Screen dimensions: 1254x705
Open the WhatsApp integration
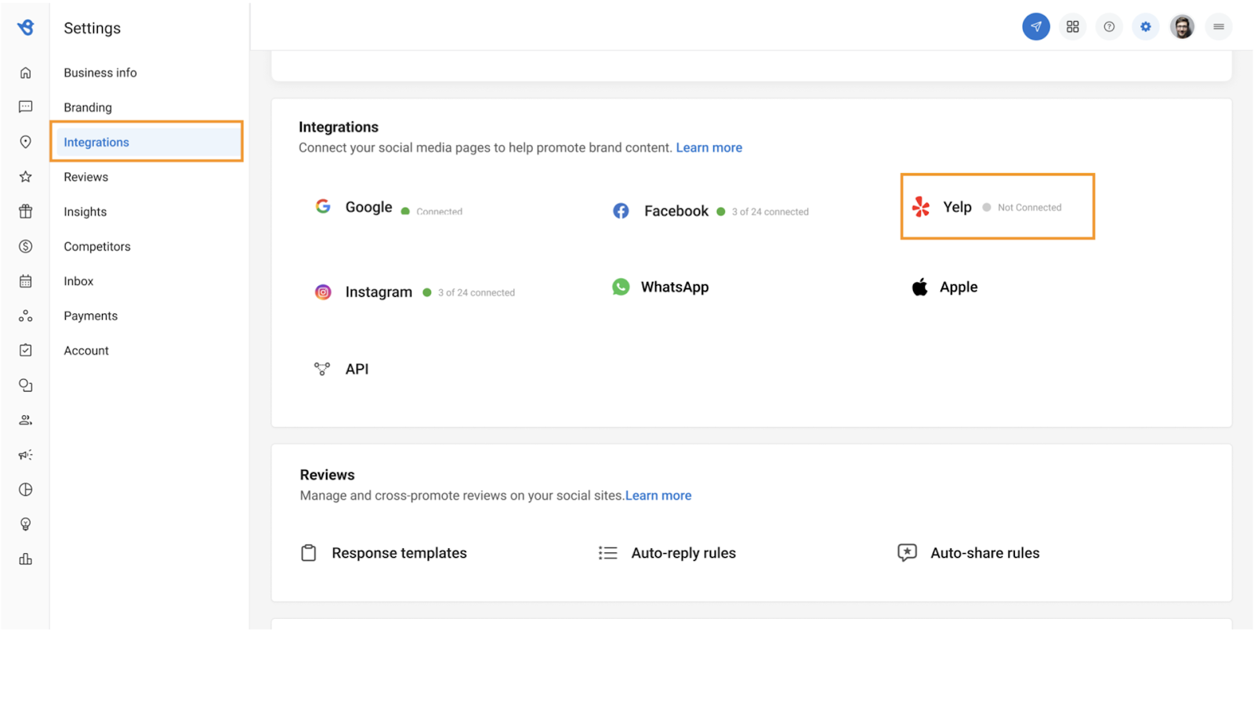click(661, 287)
